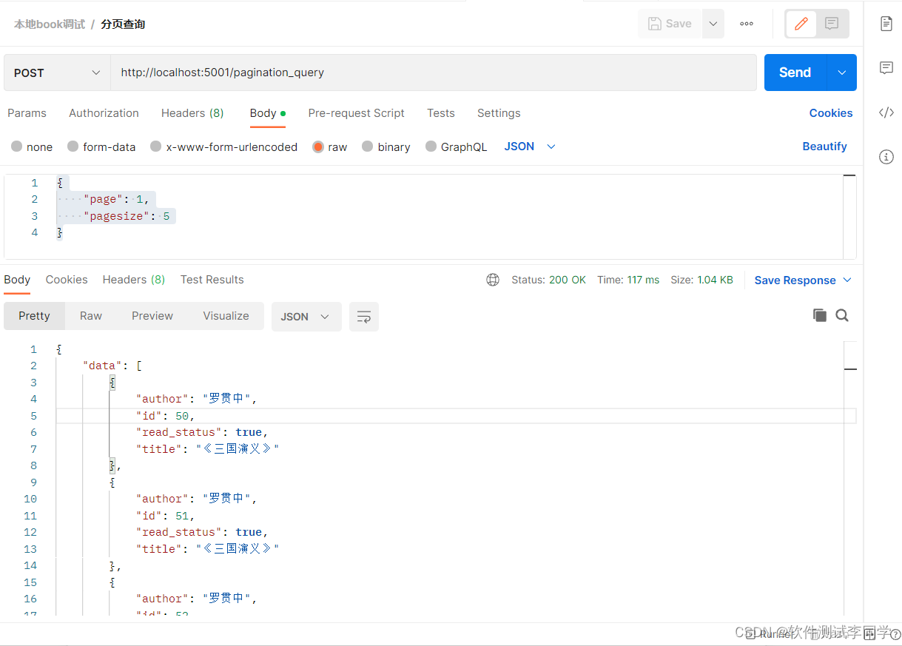Open the Code snippet icon in right sidebar
This screenshot has height=646, width=902.
pos(886,112)
